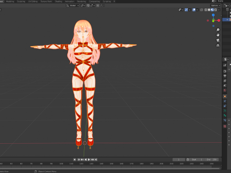Click the play reverse button
Screen dimensions: 231x173
pos(86,160)
